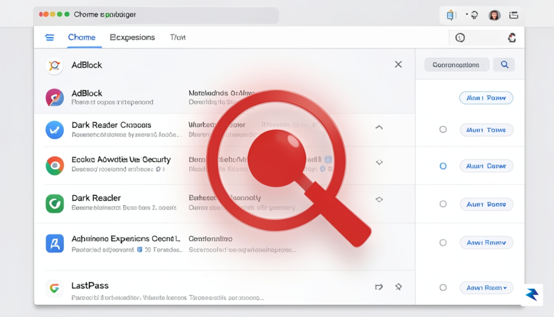554x317 pixels.
Task: Click the lightbulb icon in browser toolbar
Action: [473, 15]
